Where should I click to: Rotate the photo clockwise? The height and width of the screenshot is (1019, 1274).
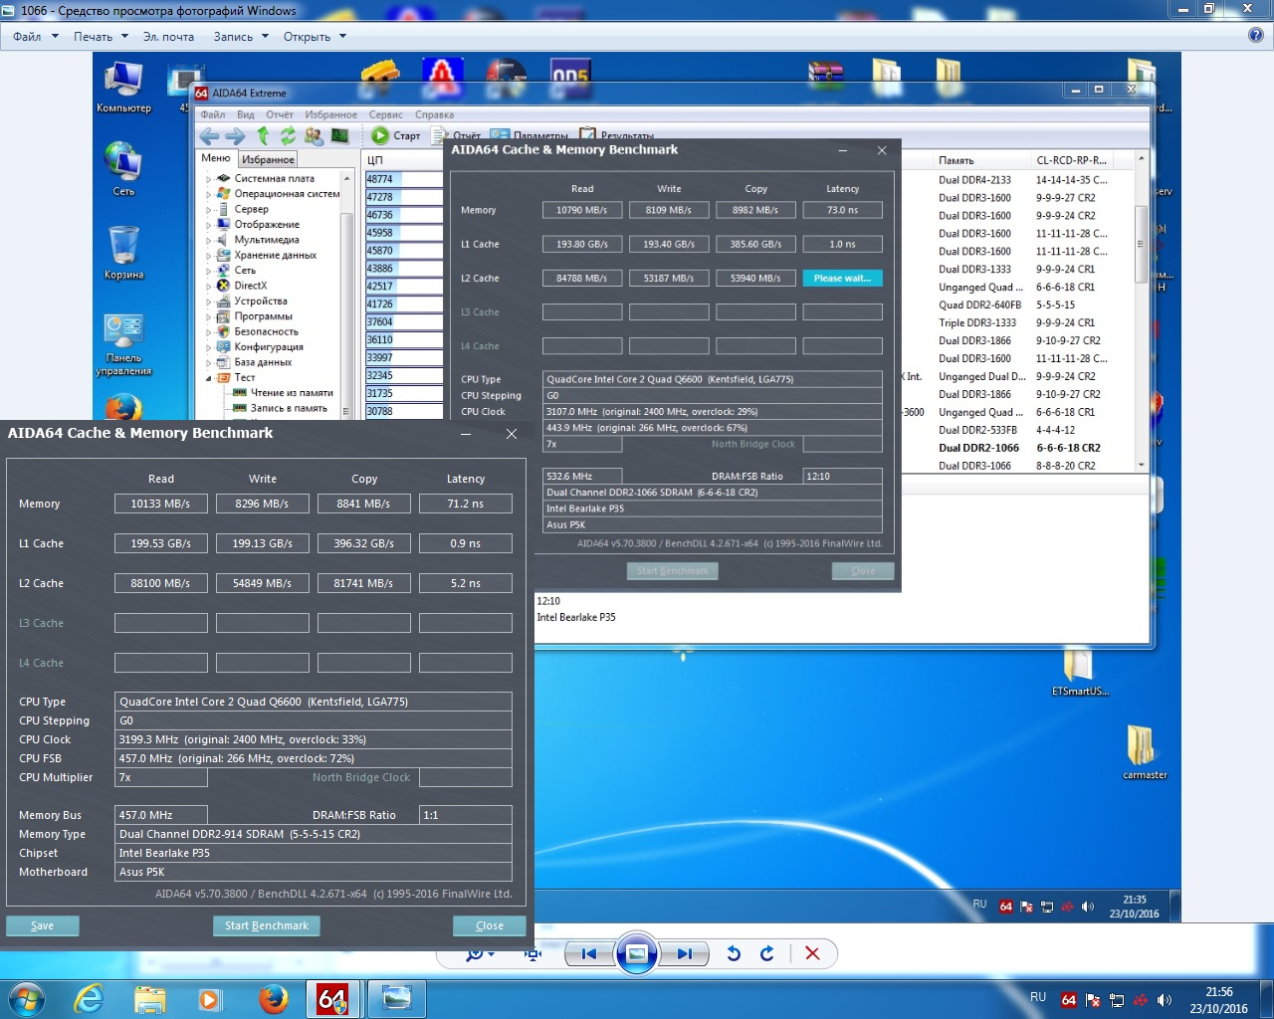(767, 953)
